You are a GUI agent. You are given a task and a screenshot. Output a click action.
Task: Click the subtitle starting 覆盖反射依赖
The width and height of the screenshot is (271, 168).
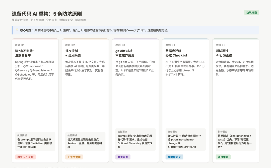pyautogui.click(x=49, y=20)
